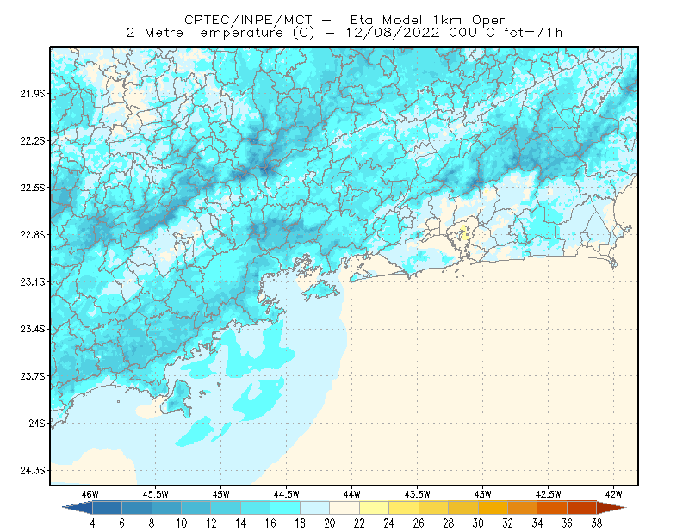689x532 pixels.
Task: Click the 21.9S latitude axis label
Action: [33, 94]
